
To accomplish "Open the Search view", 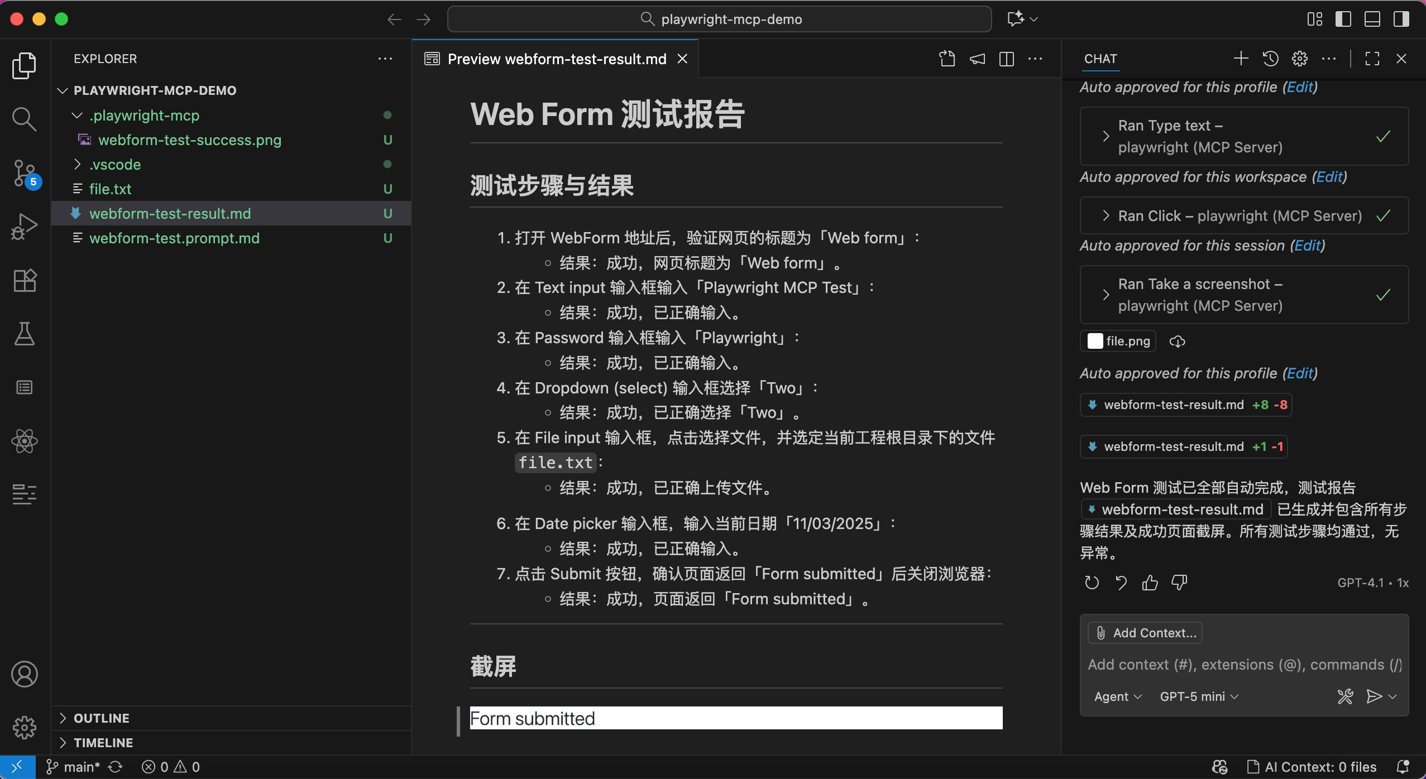I will coord(24,118).
